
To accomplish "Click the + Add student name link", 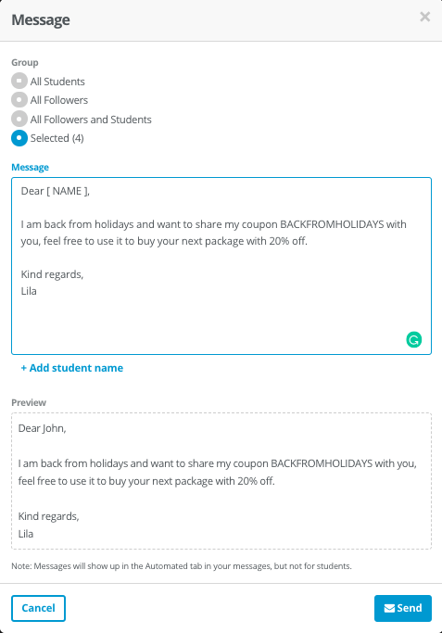I will click(x=72, y=368).
